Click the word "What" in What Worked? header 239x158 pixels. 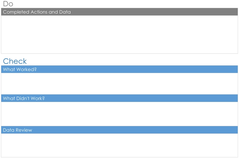[x=9, y=69]
